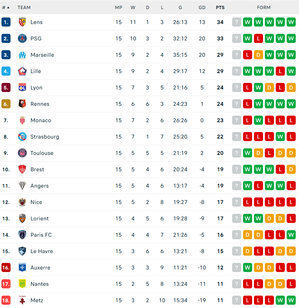Click the TEAM column header
This screenshot has width=299, height=308.
[x=24, y=7]
